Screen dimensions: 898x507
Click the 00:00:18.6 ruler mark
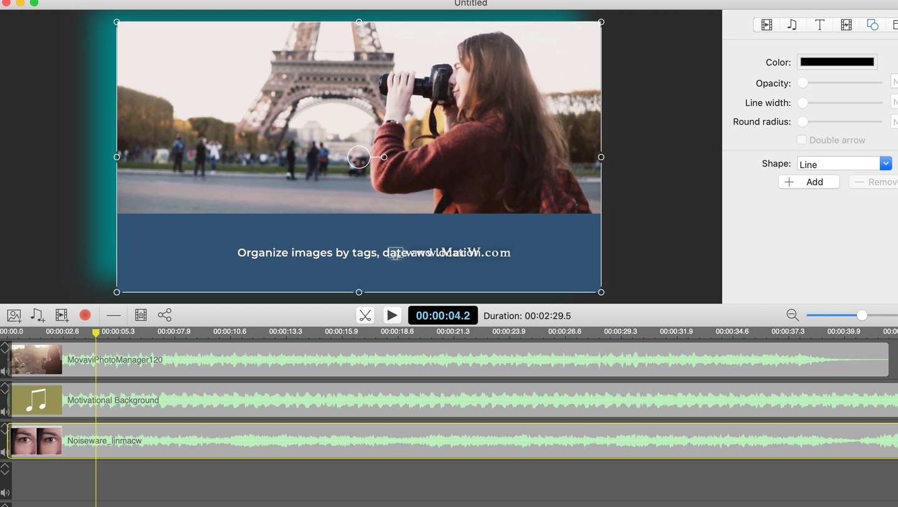point(398,331)
